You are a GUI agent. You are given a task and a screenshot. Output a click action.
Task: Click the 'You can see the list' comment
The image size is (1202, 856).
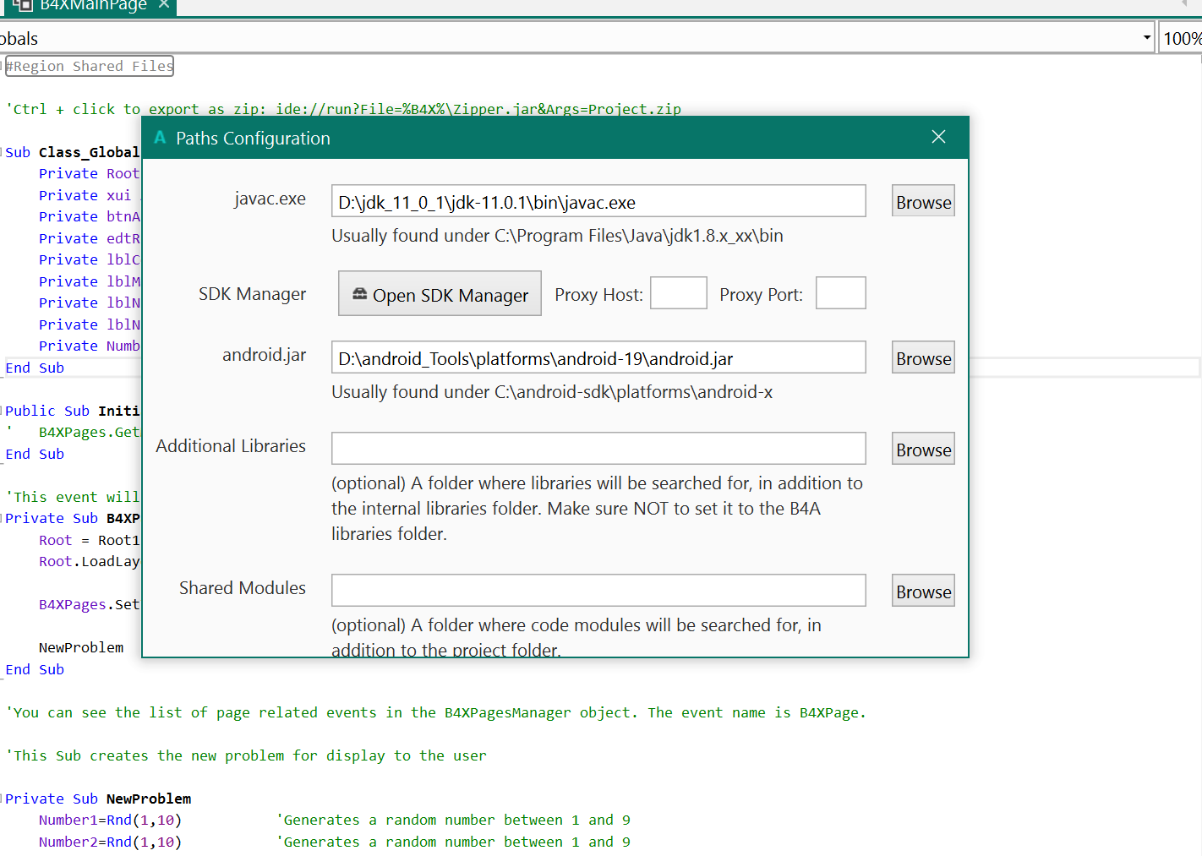pos(435,712)
